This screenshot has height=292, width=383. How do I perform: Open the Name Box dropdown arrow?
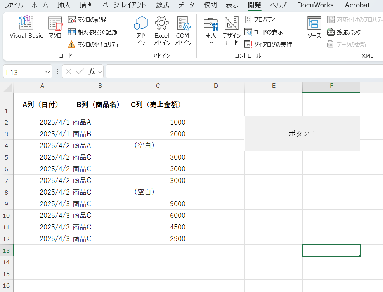coord(48,72)
